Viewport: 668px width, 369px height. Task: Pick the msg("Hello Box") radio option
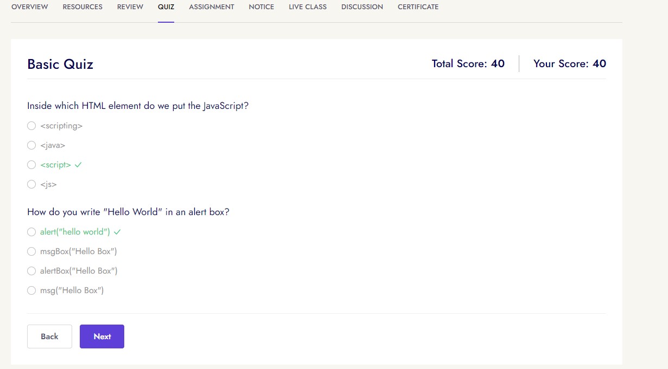31,290
